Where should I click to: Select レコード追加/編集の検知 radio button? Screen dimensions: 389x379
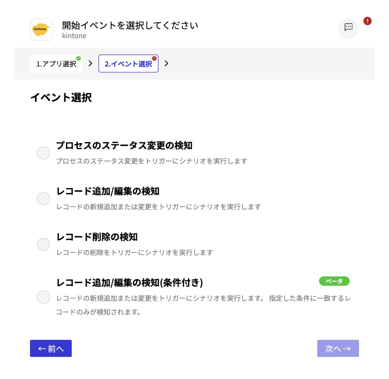point(43,199)
